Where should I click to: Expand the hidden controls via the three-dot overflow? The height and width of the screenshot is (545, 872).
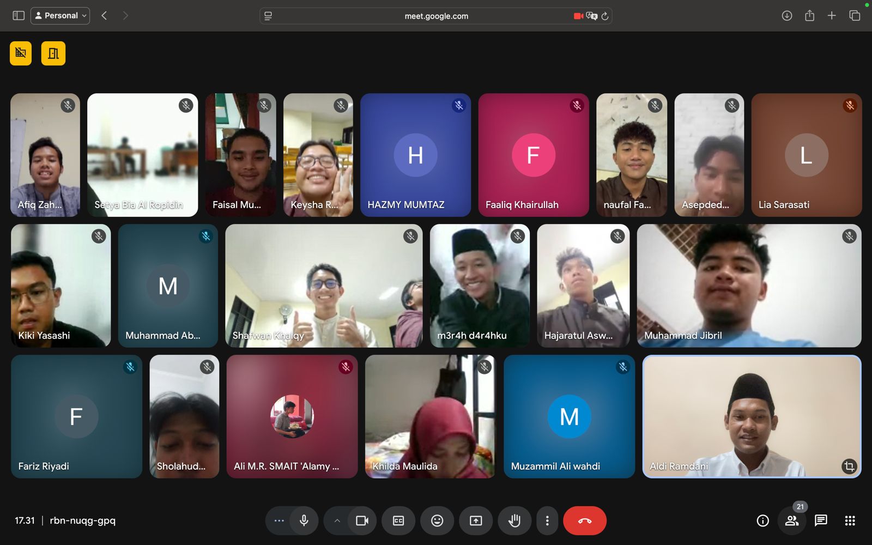click(x=278, y=520)
